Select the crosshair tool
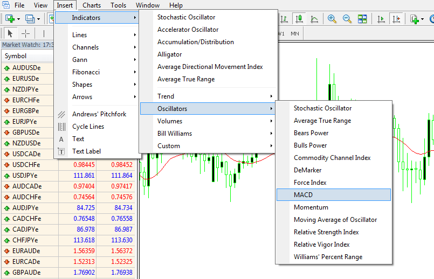This screenshot has width=434, height=279. 25,34
